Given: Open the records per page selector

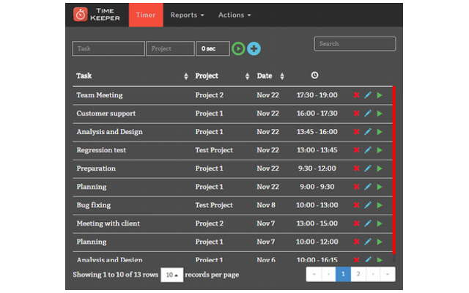Looking at the screenshot, I should (171, 275).
